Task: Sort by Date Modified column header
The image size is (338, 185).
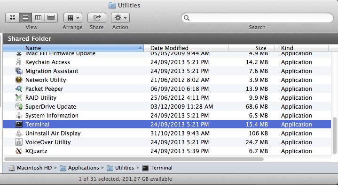Action: tap(186, 48)
